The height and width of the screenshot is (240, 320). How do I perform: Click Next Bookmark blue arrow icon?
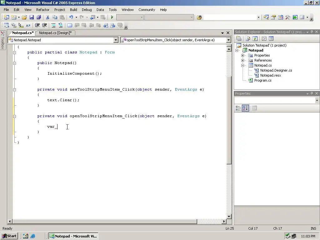click(113, 25)
